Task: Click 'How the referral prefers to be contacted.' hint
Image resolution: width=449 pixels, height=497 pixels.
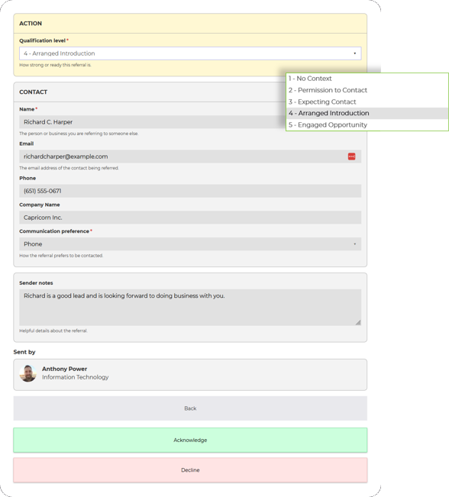Action: (61, 256)
